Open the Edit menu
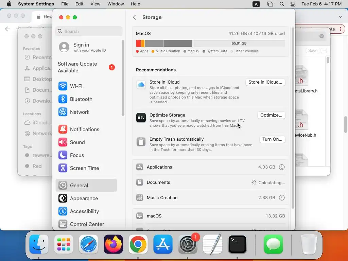 pyautogui.click(x=79, y=4)
